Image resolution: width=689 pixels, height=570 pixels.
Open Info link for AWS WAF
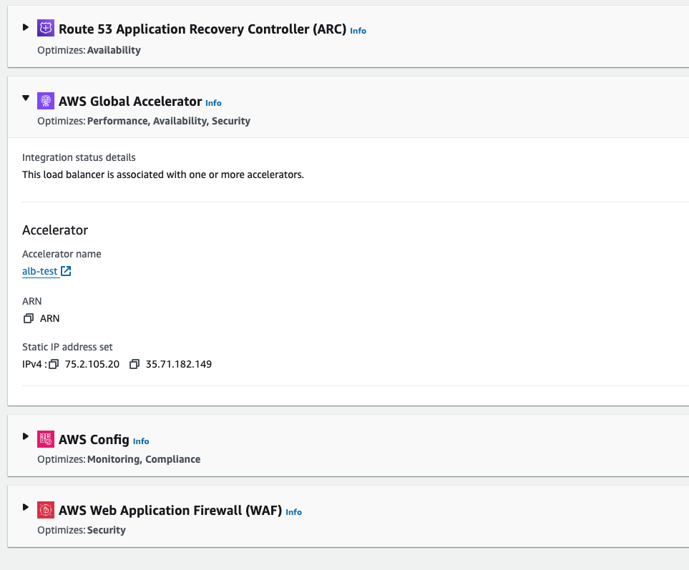[293, 512]
